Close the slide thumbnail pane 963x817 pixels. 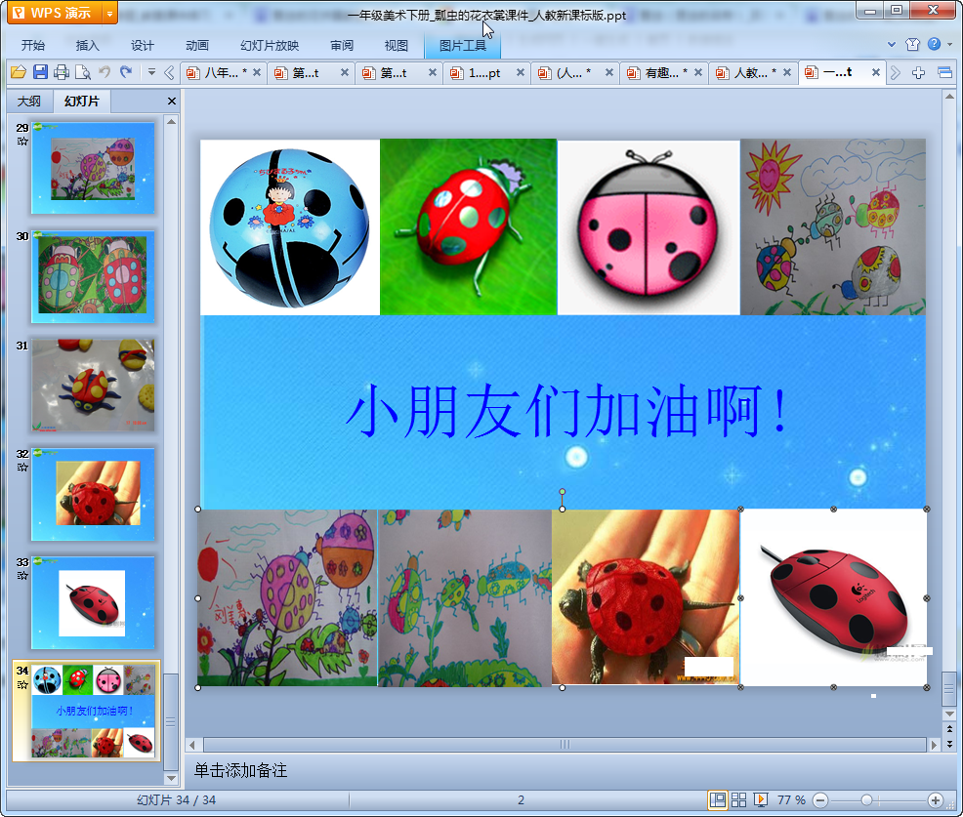(x=172, y=102)
